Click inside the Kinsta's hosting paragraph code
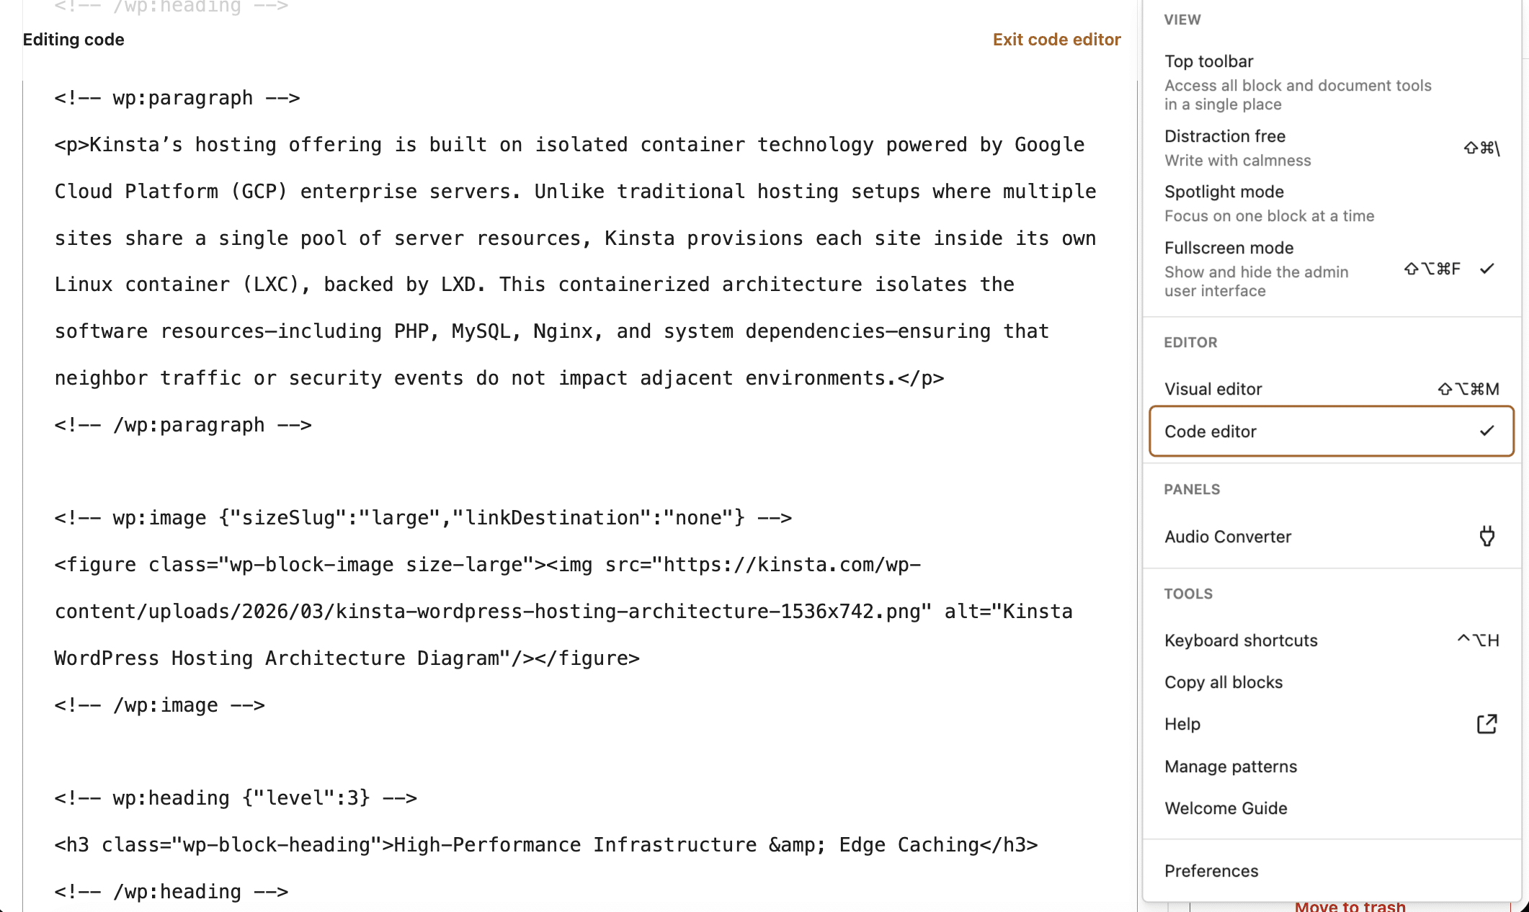This screenshot has height=912, width=1529. (x=575, y=261)
